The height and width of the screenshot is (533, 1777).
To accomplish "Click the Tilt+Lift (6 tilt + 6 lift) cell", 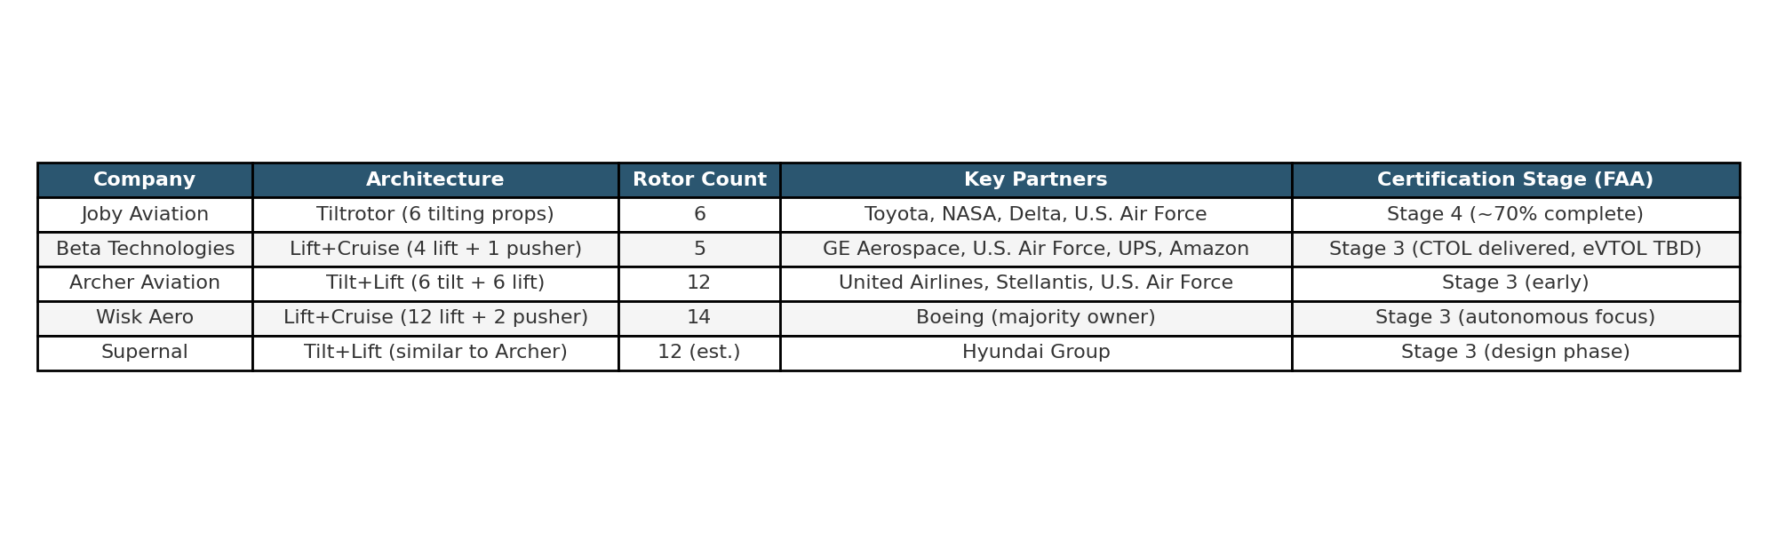I will (x=435, y=283).
